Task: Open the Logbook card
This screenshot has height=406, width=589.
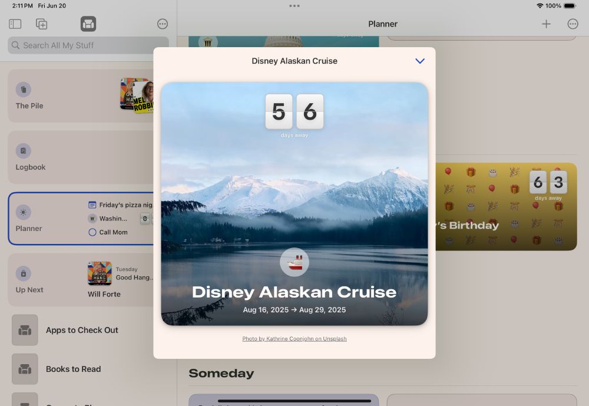Action: (81, 157)
